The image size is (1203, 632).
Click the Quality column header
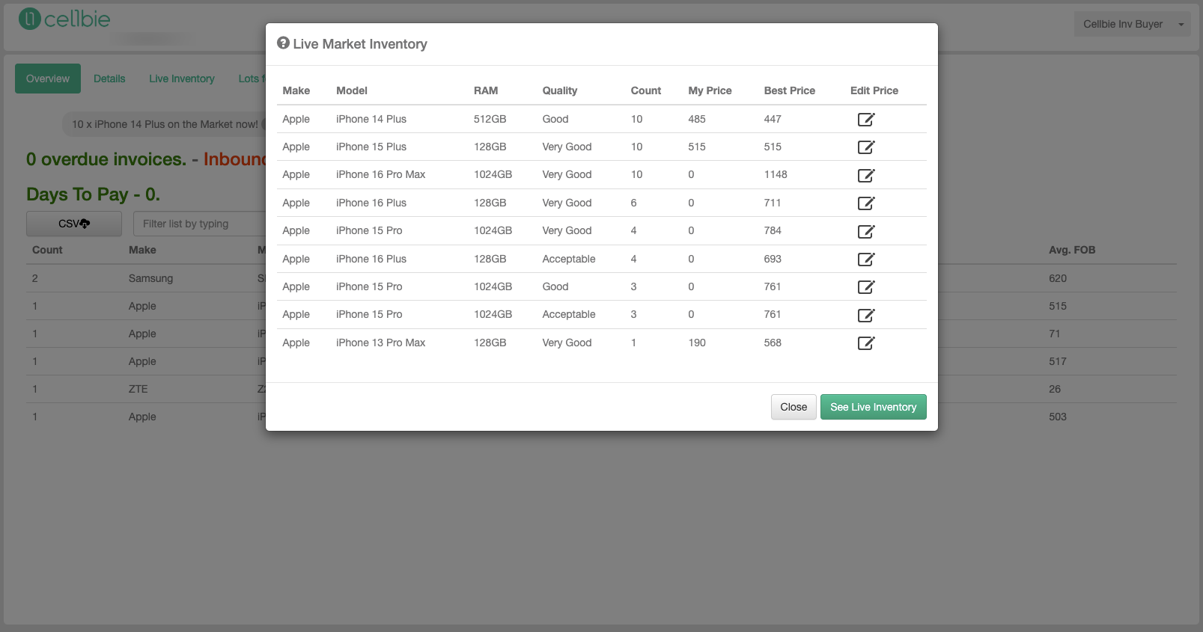559,90
